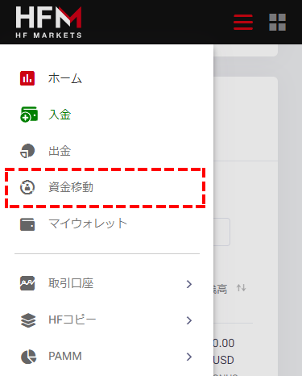Sort by balance using arrows icon
Viewport: 302px width, 376px height.
(241, 288)
